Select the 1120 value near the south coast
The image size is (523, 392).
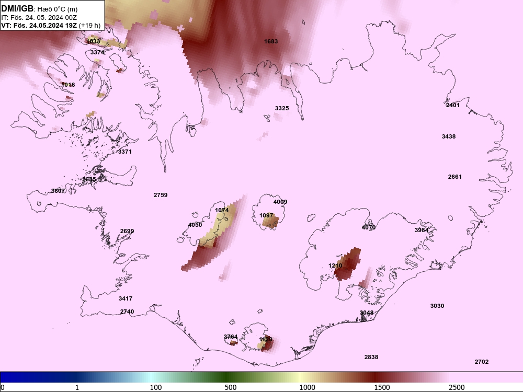click(266, 339)
